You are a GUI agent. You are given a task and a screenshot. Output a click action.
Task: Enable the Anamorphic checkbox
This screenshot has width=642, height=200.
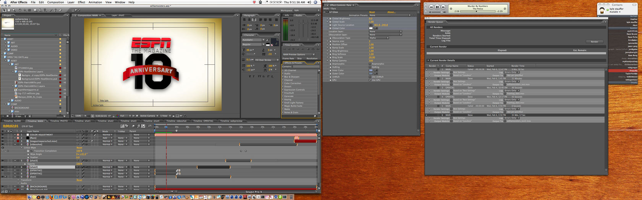[370, 64]
